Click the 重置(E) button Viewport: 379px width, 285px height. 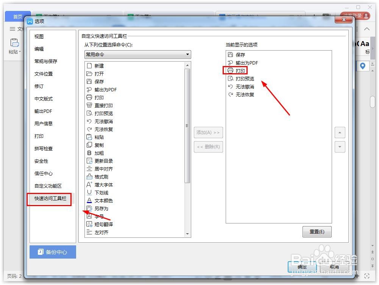(x=317, y=232)
